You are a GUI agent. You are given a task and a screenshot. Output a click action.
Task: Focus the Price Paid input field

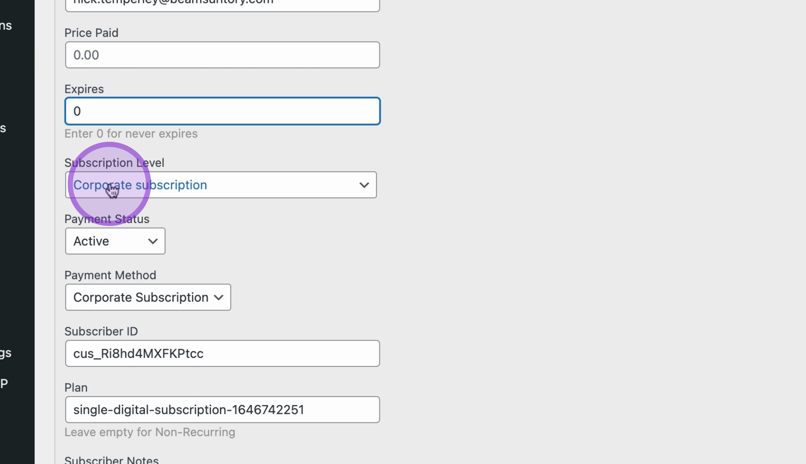tap(223, 55)
